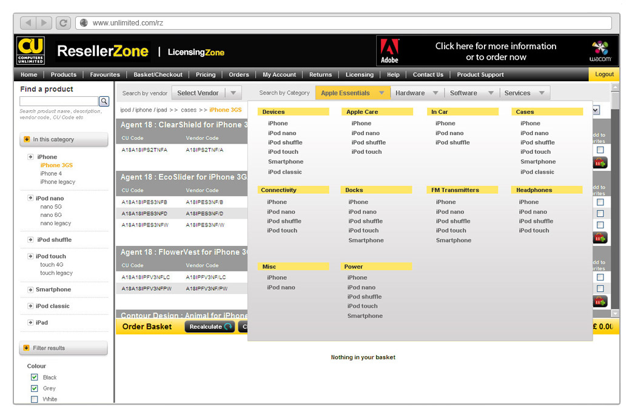Tick favourites checkbox for A18IPES3NF/B row
The height and width of the screenshot is (418, 632).
coord(600,202)
